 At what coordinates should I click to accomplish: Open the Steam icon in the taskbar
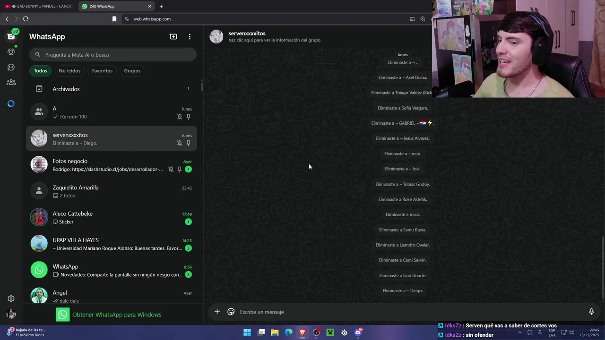(344, 332)
